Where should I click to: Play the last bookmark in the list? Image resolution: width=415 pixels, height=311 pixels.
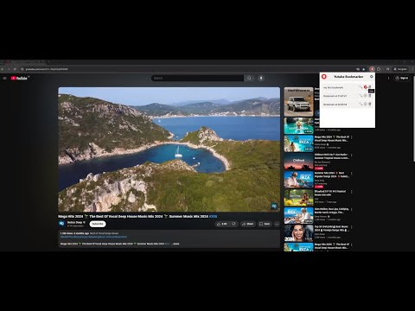click(x=365, y=104)
